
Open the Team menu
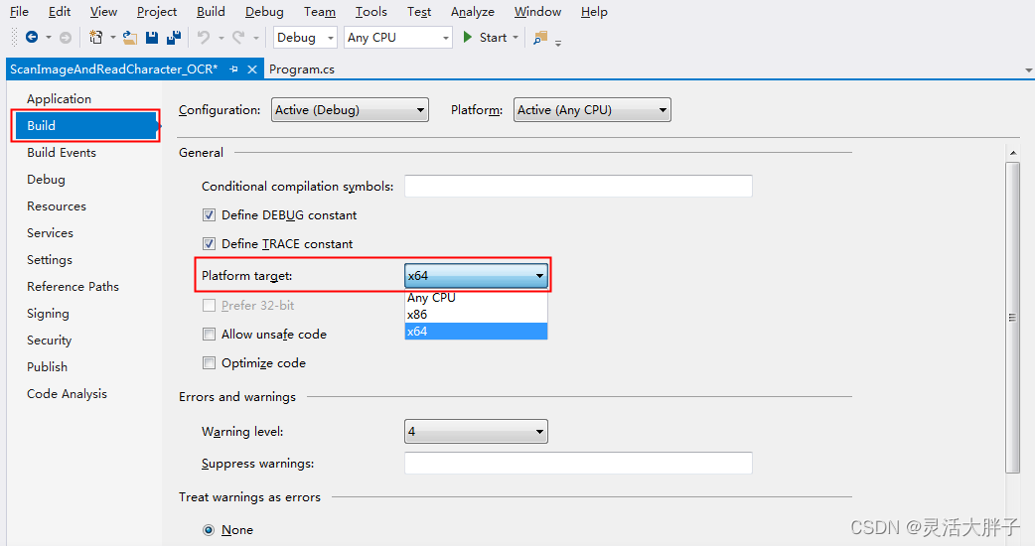pyautogui.click(x=320, y=12)
